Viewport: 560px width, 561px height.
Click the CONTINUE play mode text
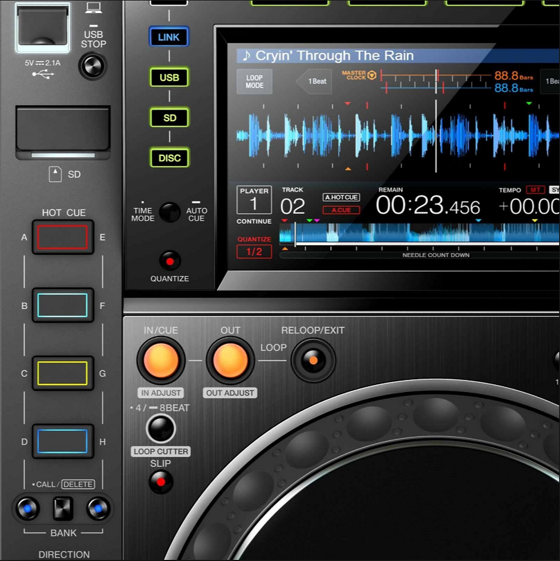254,222
